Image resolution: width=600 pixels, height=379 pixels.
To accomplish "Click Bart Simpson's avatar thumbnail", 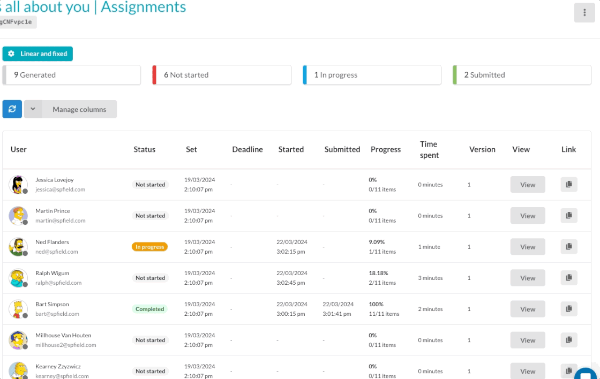I will click(x=18, y=309).
